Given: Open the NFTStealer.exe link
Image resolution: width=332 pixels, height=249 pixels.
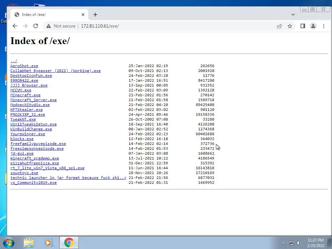Looking at the screenshot, I should 27,110.
